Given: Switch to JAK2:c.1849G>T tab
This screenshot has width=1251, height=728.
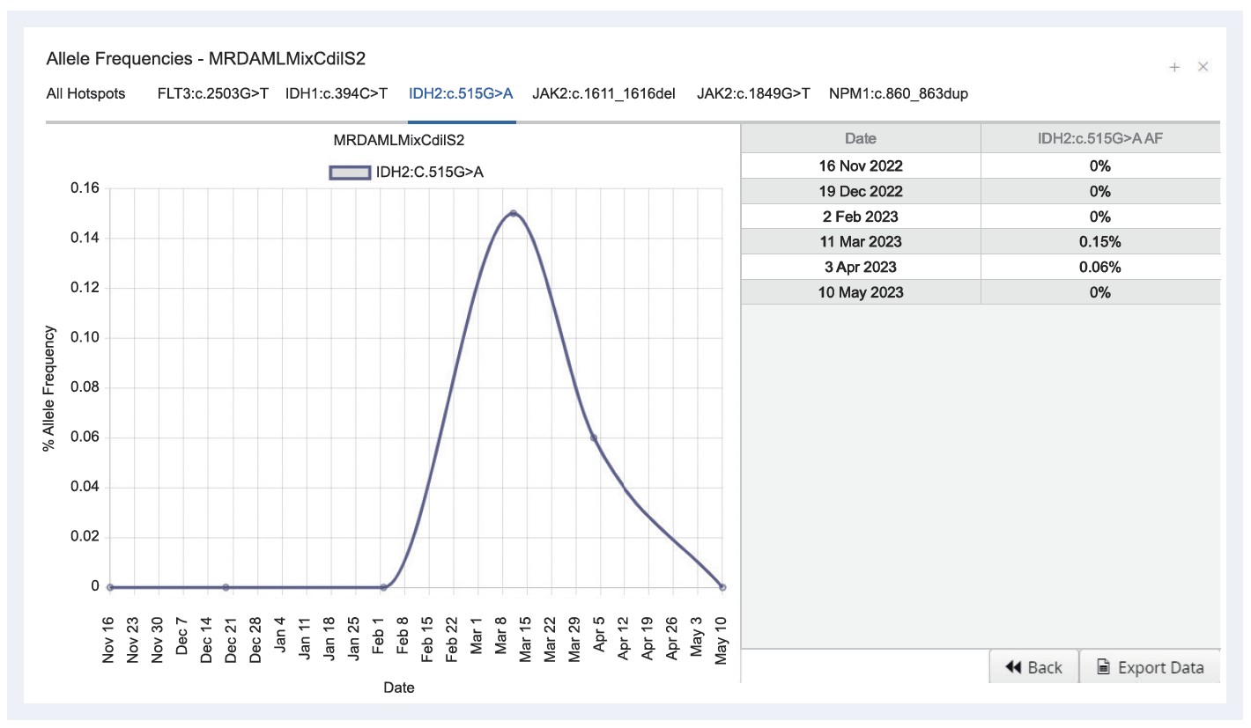Looking at the screenshot, I should (753, 93).
